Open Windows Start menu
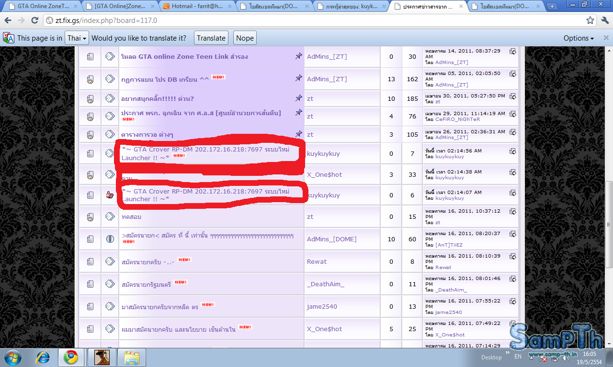 [x=12, y=357]
